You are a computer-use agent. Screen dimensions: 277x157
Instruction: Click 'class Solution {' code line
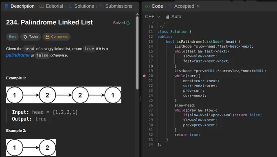point(174,32)
